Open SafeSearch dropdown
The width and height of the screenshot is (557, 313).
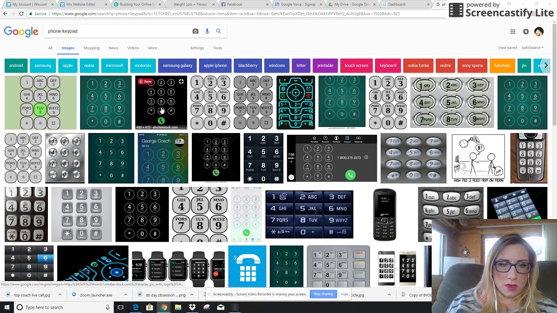pos(532,48)
